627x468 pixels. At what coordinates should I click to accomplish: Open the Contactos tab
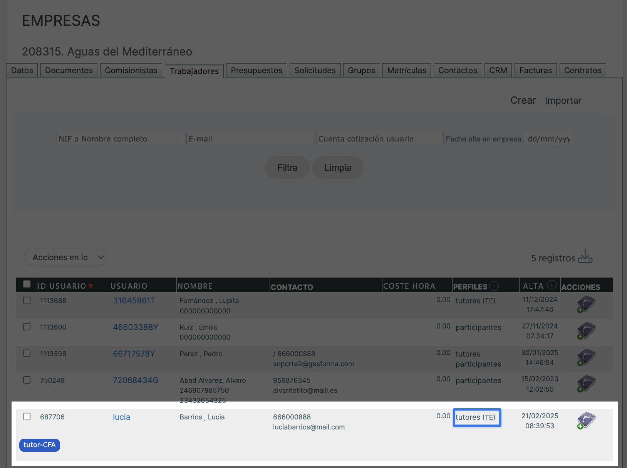[458, 71]
